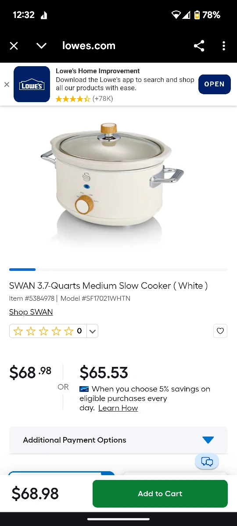Image resolution: width=237 pixels, height=526 pixels.
Task: Open the Learn How link
Action: tap(118, 408)
